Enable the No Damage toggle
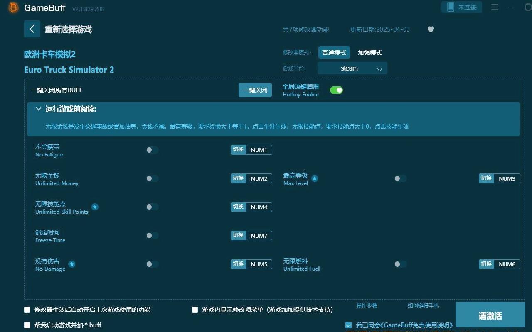This screenshot has height=332, width=532. point(152,264)
